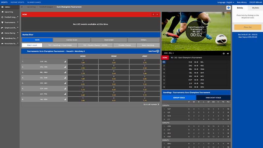Click the WAITING video screen icon

(158, 51)
